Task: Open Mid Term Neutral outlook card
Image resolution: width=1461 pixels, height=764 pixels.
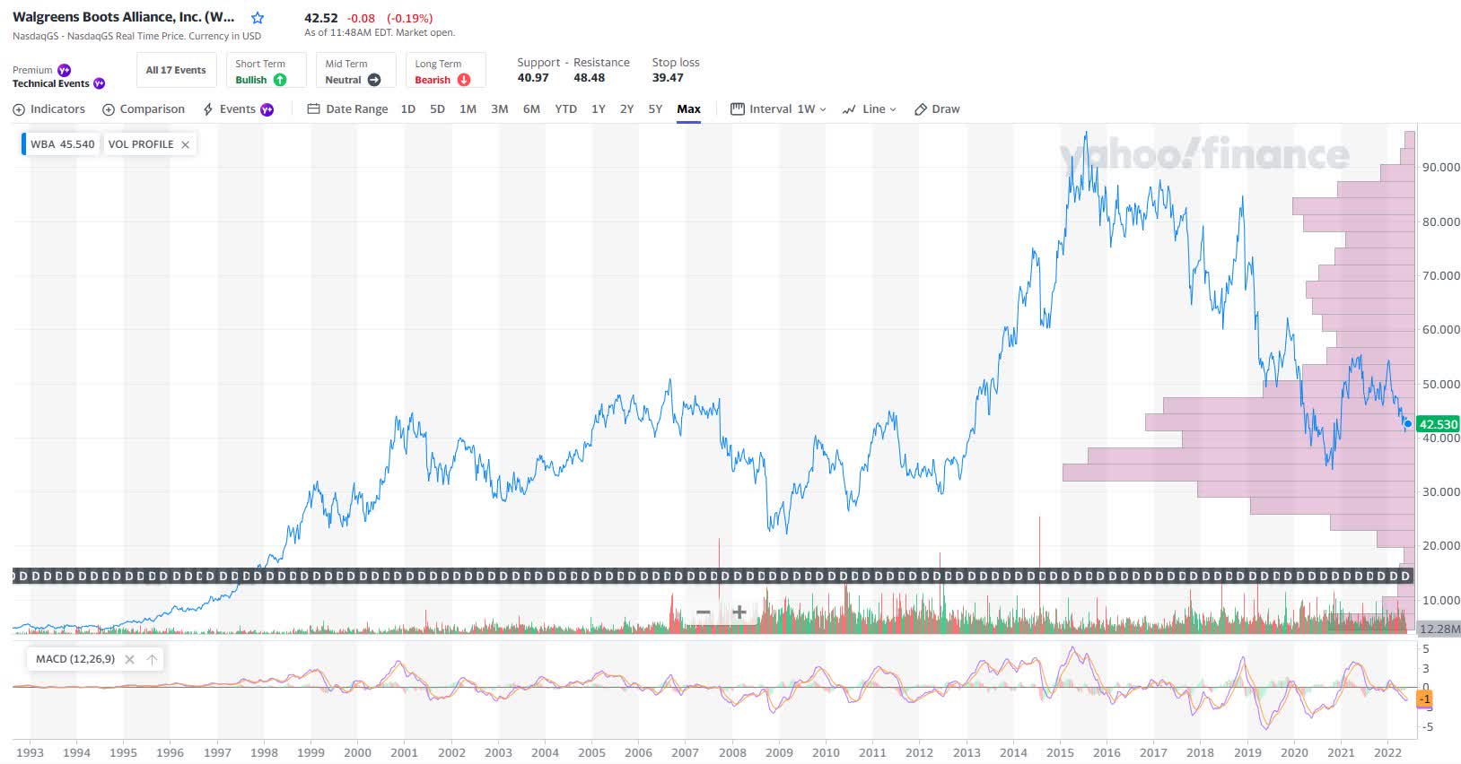Action: (355, 71)
